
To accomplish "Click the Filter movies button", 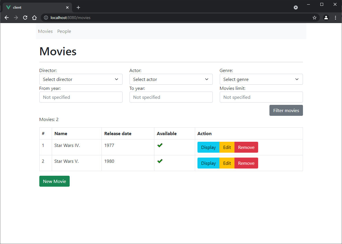I will click(286, 110).
